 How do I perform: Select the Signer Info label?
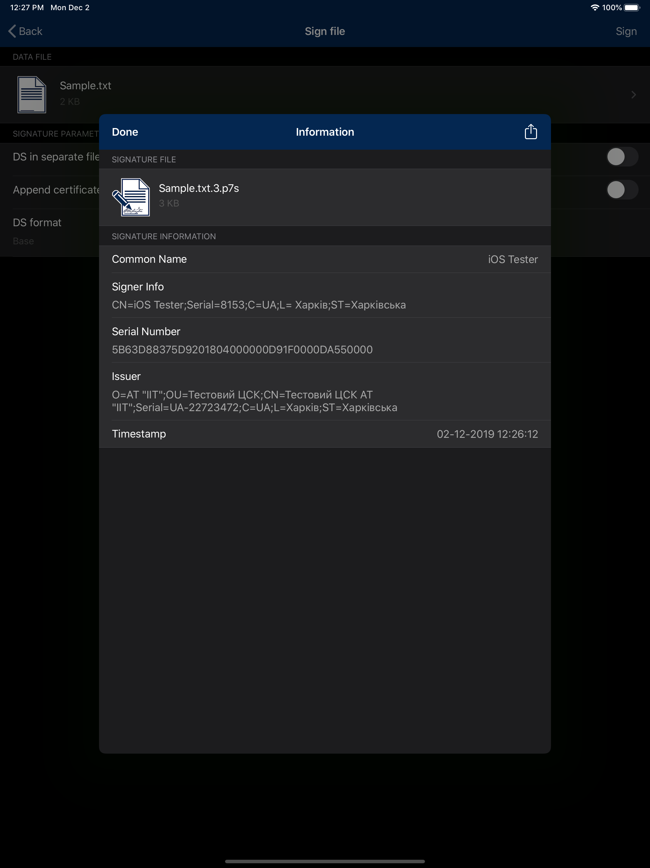[x=138, y=287]
